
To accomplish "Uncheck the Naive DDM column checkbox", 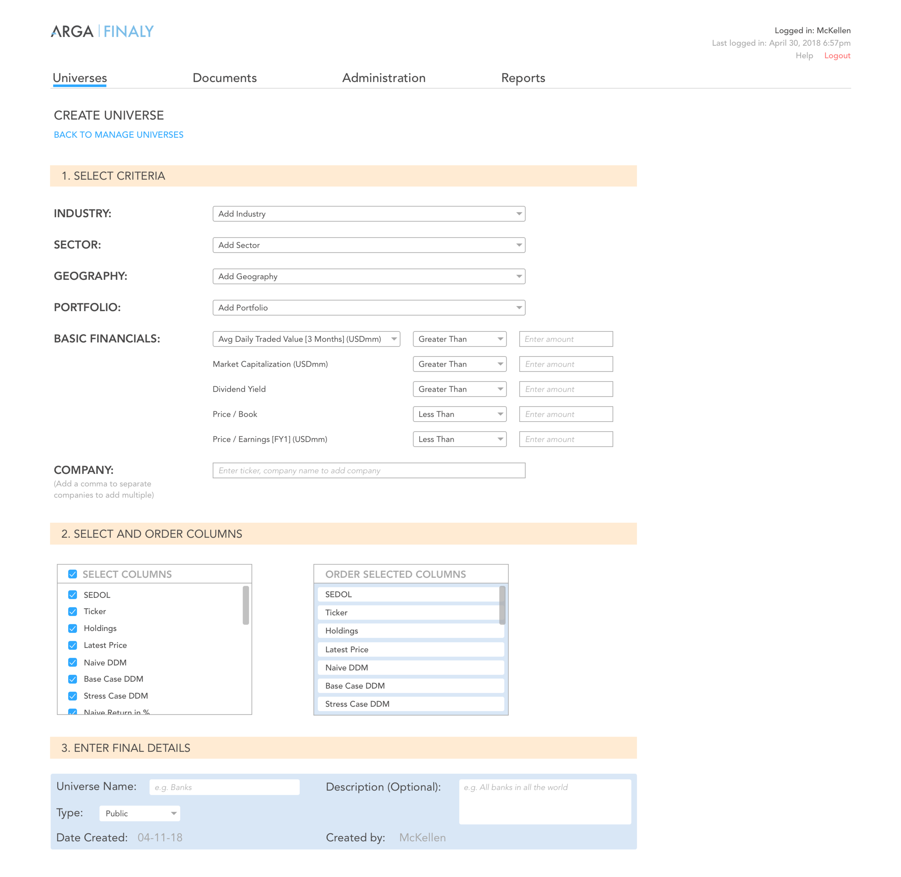I will tap(73, 662).
